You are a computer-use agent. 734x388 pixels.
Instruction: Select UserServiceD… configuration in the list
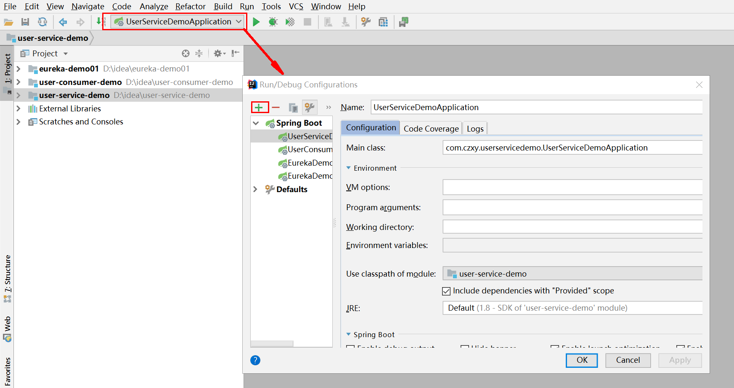[292, 136]
